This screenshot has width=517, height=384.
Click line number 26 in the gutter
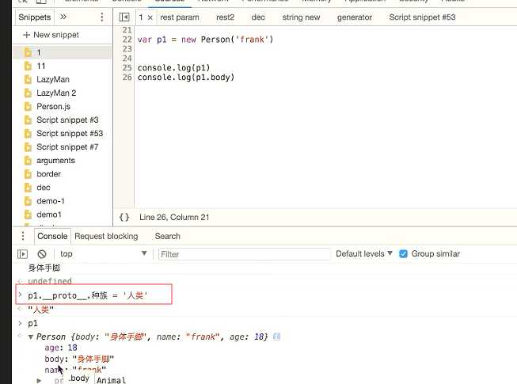(x=127, y=78)
